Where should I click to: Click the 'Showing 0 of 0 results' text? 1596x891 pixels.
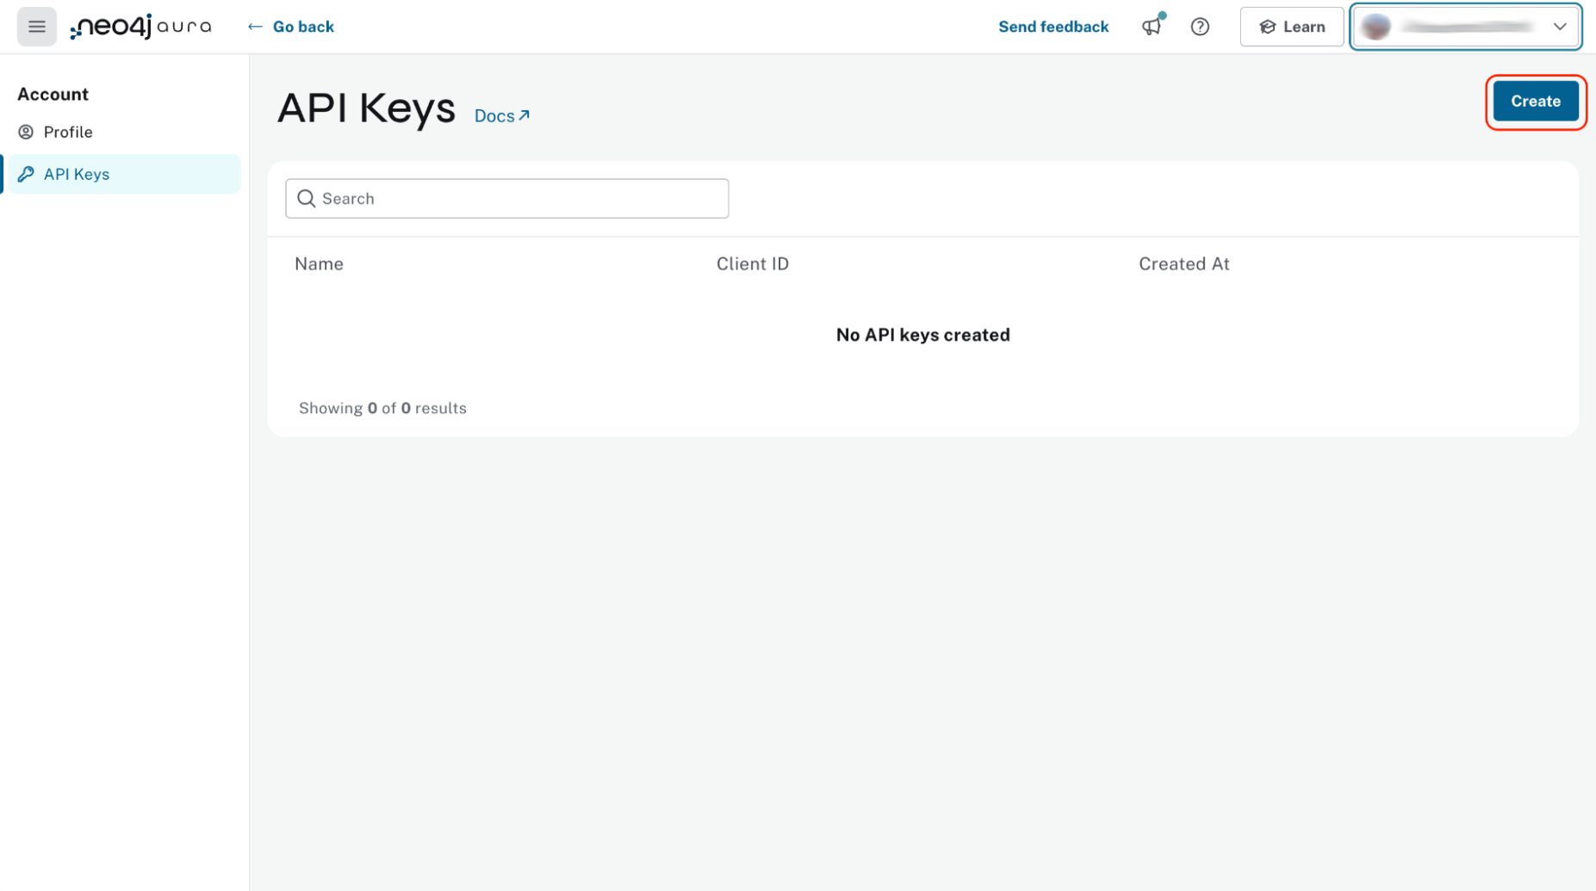click(382, 408)
